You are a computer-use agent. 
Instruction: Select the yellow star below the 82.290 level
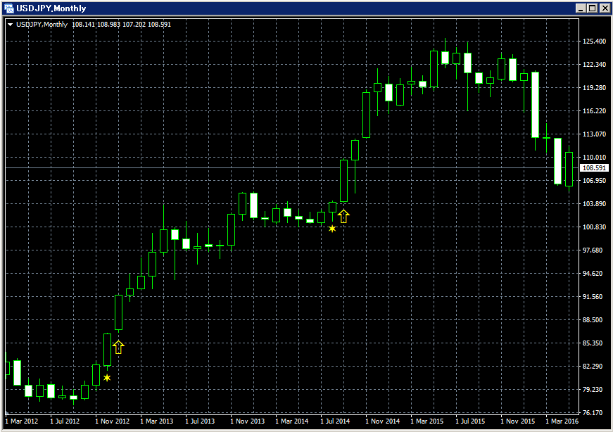pyautogui.click(x=107, y=378)
